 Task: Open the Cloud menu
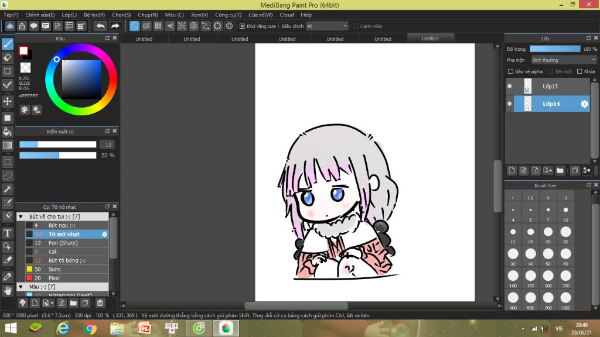[287, 15]
